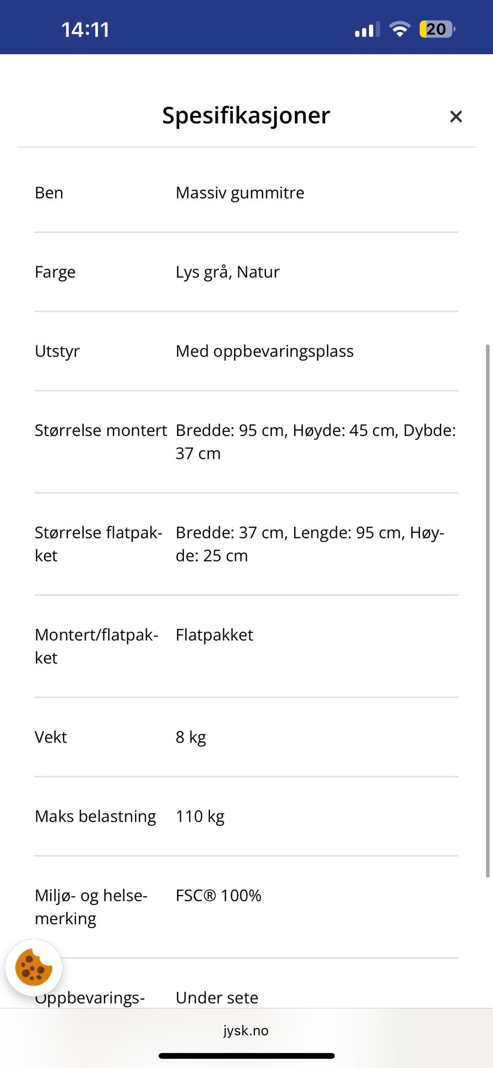493x1068 pixels.
Task: Tap the Farge value Lys grå, Natur
Action: click(x=227, y=272)
